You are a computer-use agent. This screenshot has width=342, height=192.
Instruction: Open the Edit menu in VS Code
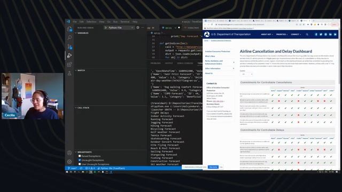(x=82, y=22)
